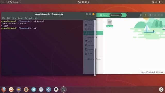Open Files from the dock

pyautogui.click(x=19, y=90)
